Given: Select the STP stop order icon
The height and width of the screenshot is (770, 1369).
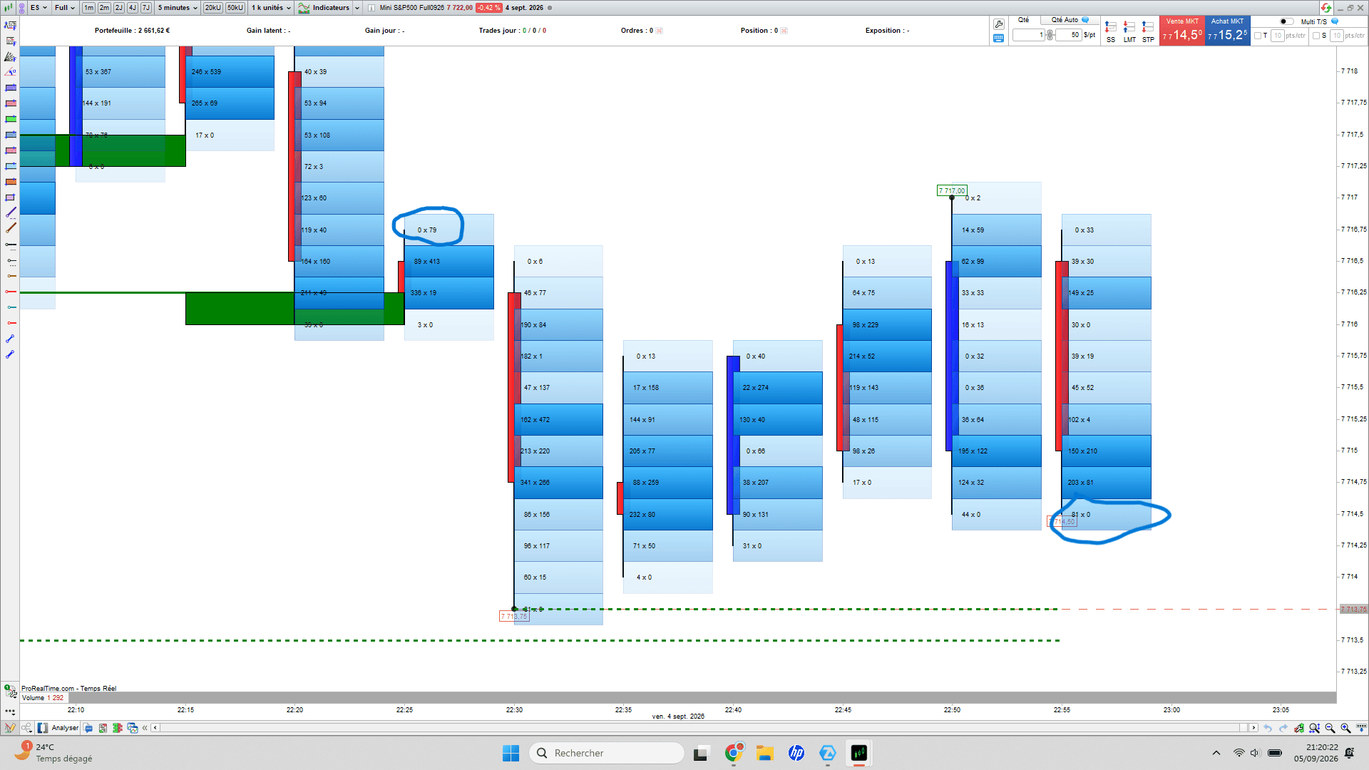Looking at the screenshot, I should click(x=1148, y=31).
